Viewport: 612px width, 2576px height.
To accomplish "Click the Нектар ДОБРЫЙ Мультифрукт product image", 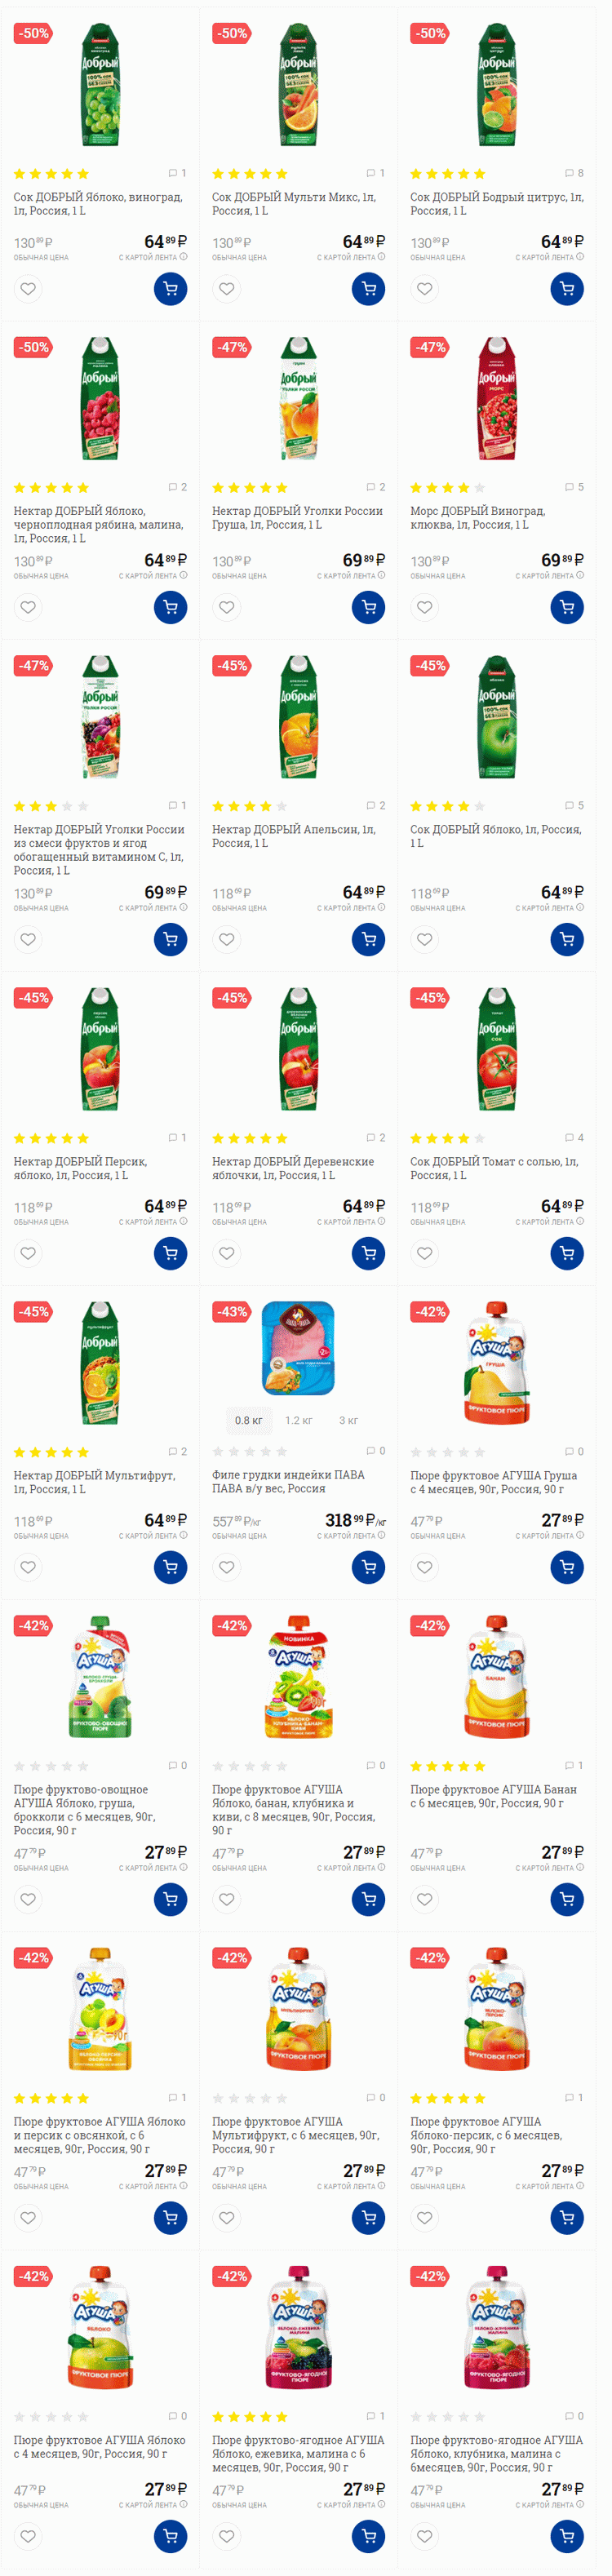I will pos(100,1363).
